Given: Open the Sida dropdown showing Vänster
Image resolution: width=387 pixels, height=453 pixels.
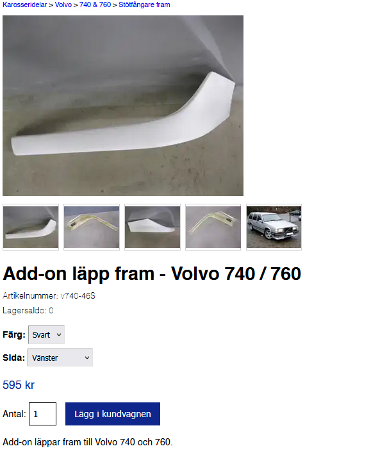Looking at the screenshot, I should (60, 358).
